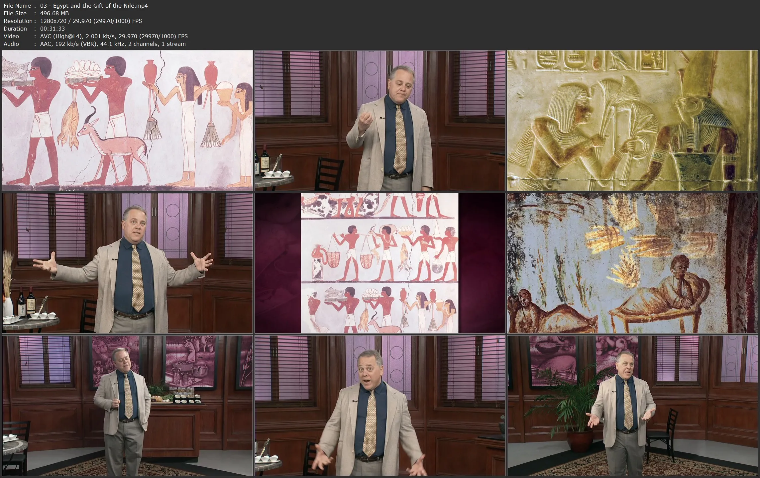This screenshot has width=760, height=478.
Task: Click the 'Audio' label
Action: coord(11,44)
